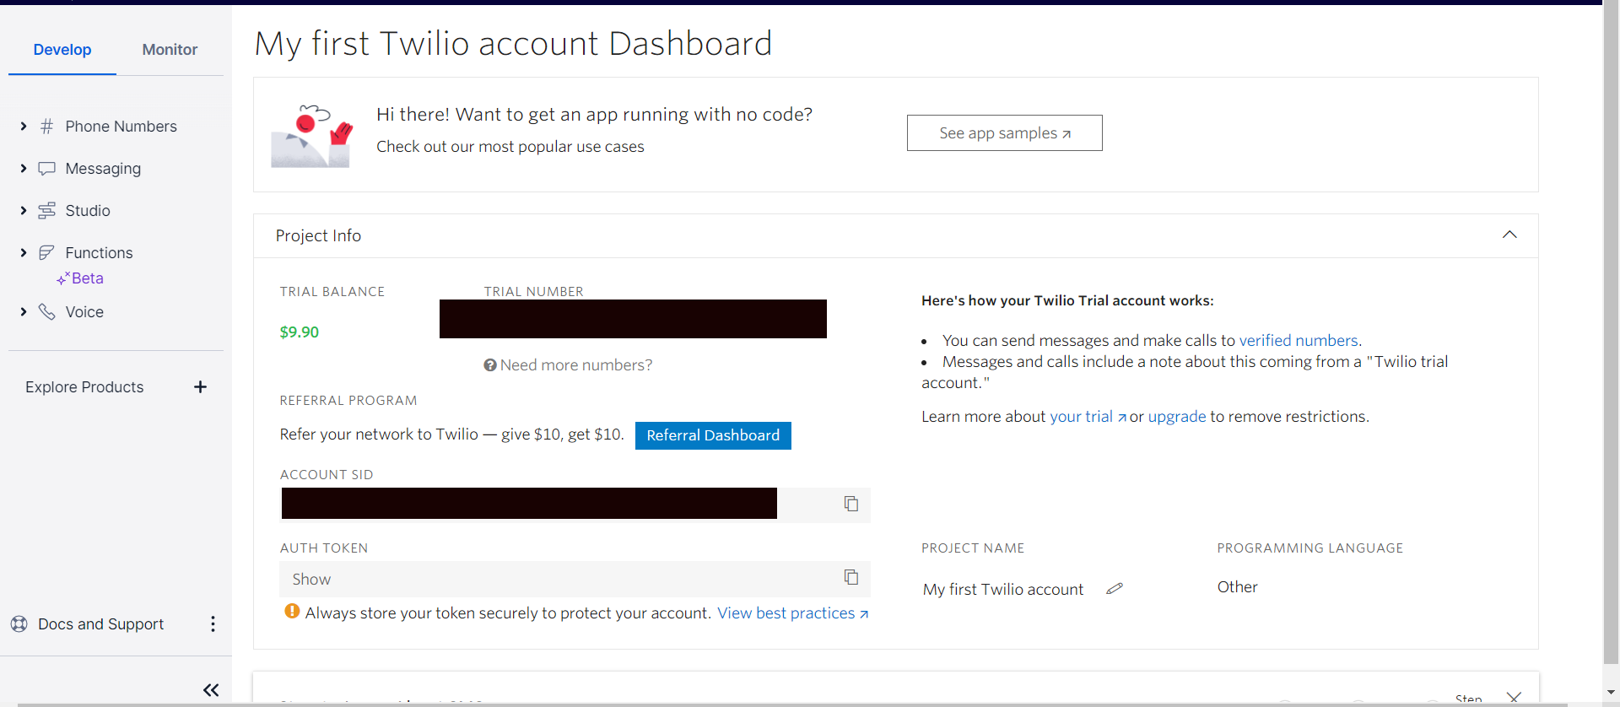Click the scrollbar down arrow
Image resolution: width=1620 pixels, height=707 pixels.
[x=1611, y=693]
